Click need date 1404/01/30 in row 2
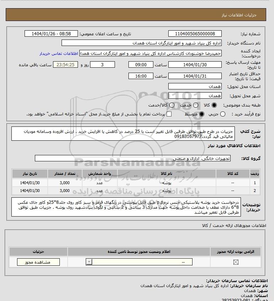This screenshot has height=301, width=274. click(x=30, y=191)
